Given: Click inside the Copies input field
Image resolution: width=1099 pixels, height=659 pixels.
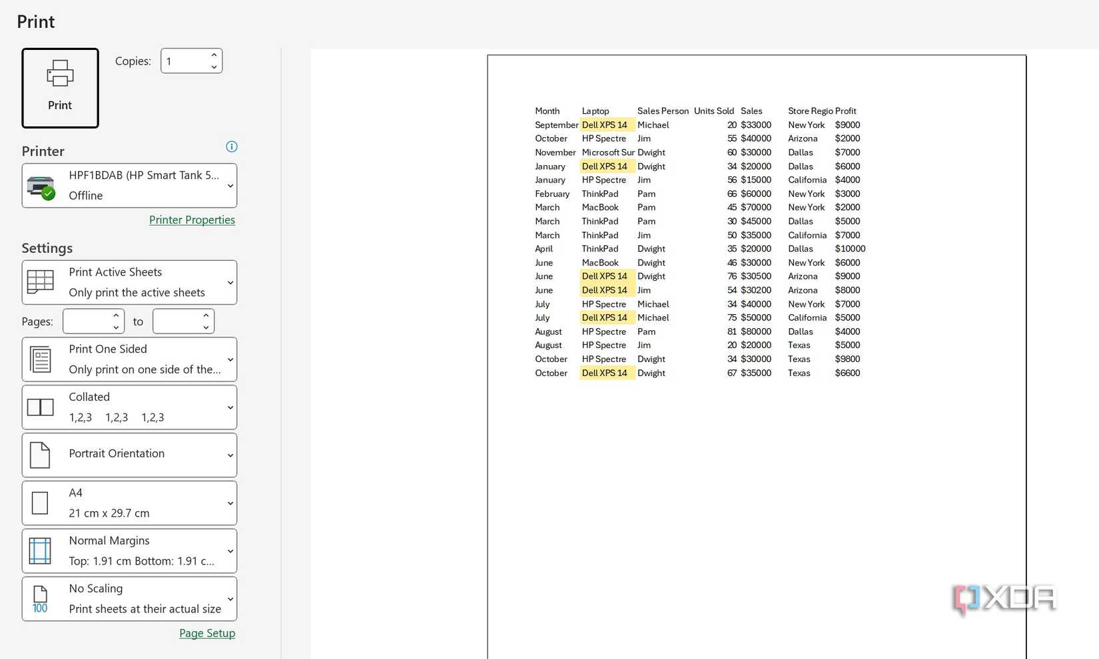Looking at the screenshot, I should point(184,61).
